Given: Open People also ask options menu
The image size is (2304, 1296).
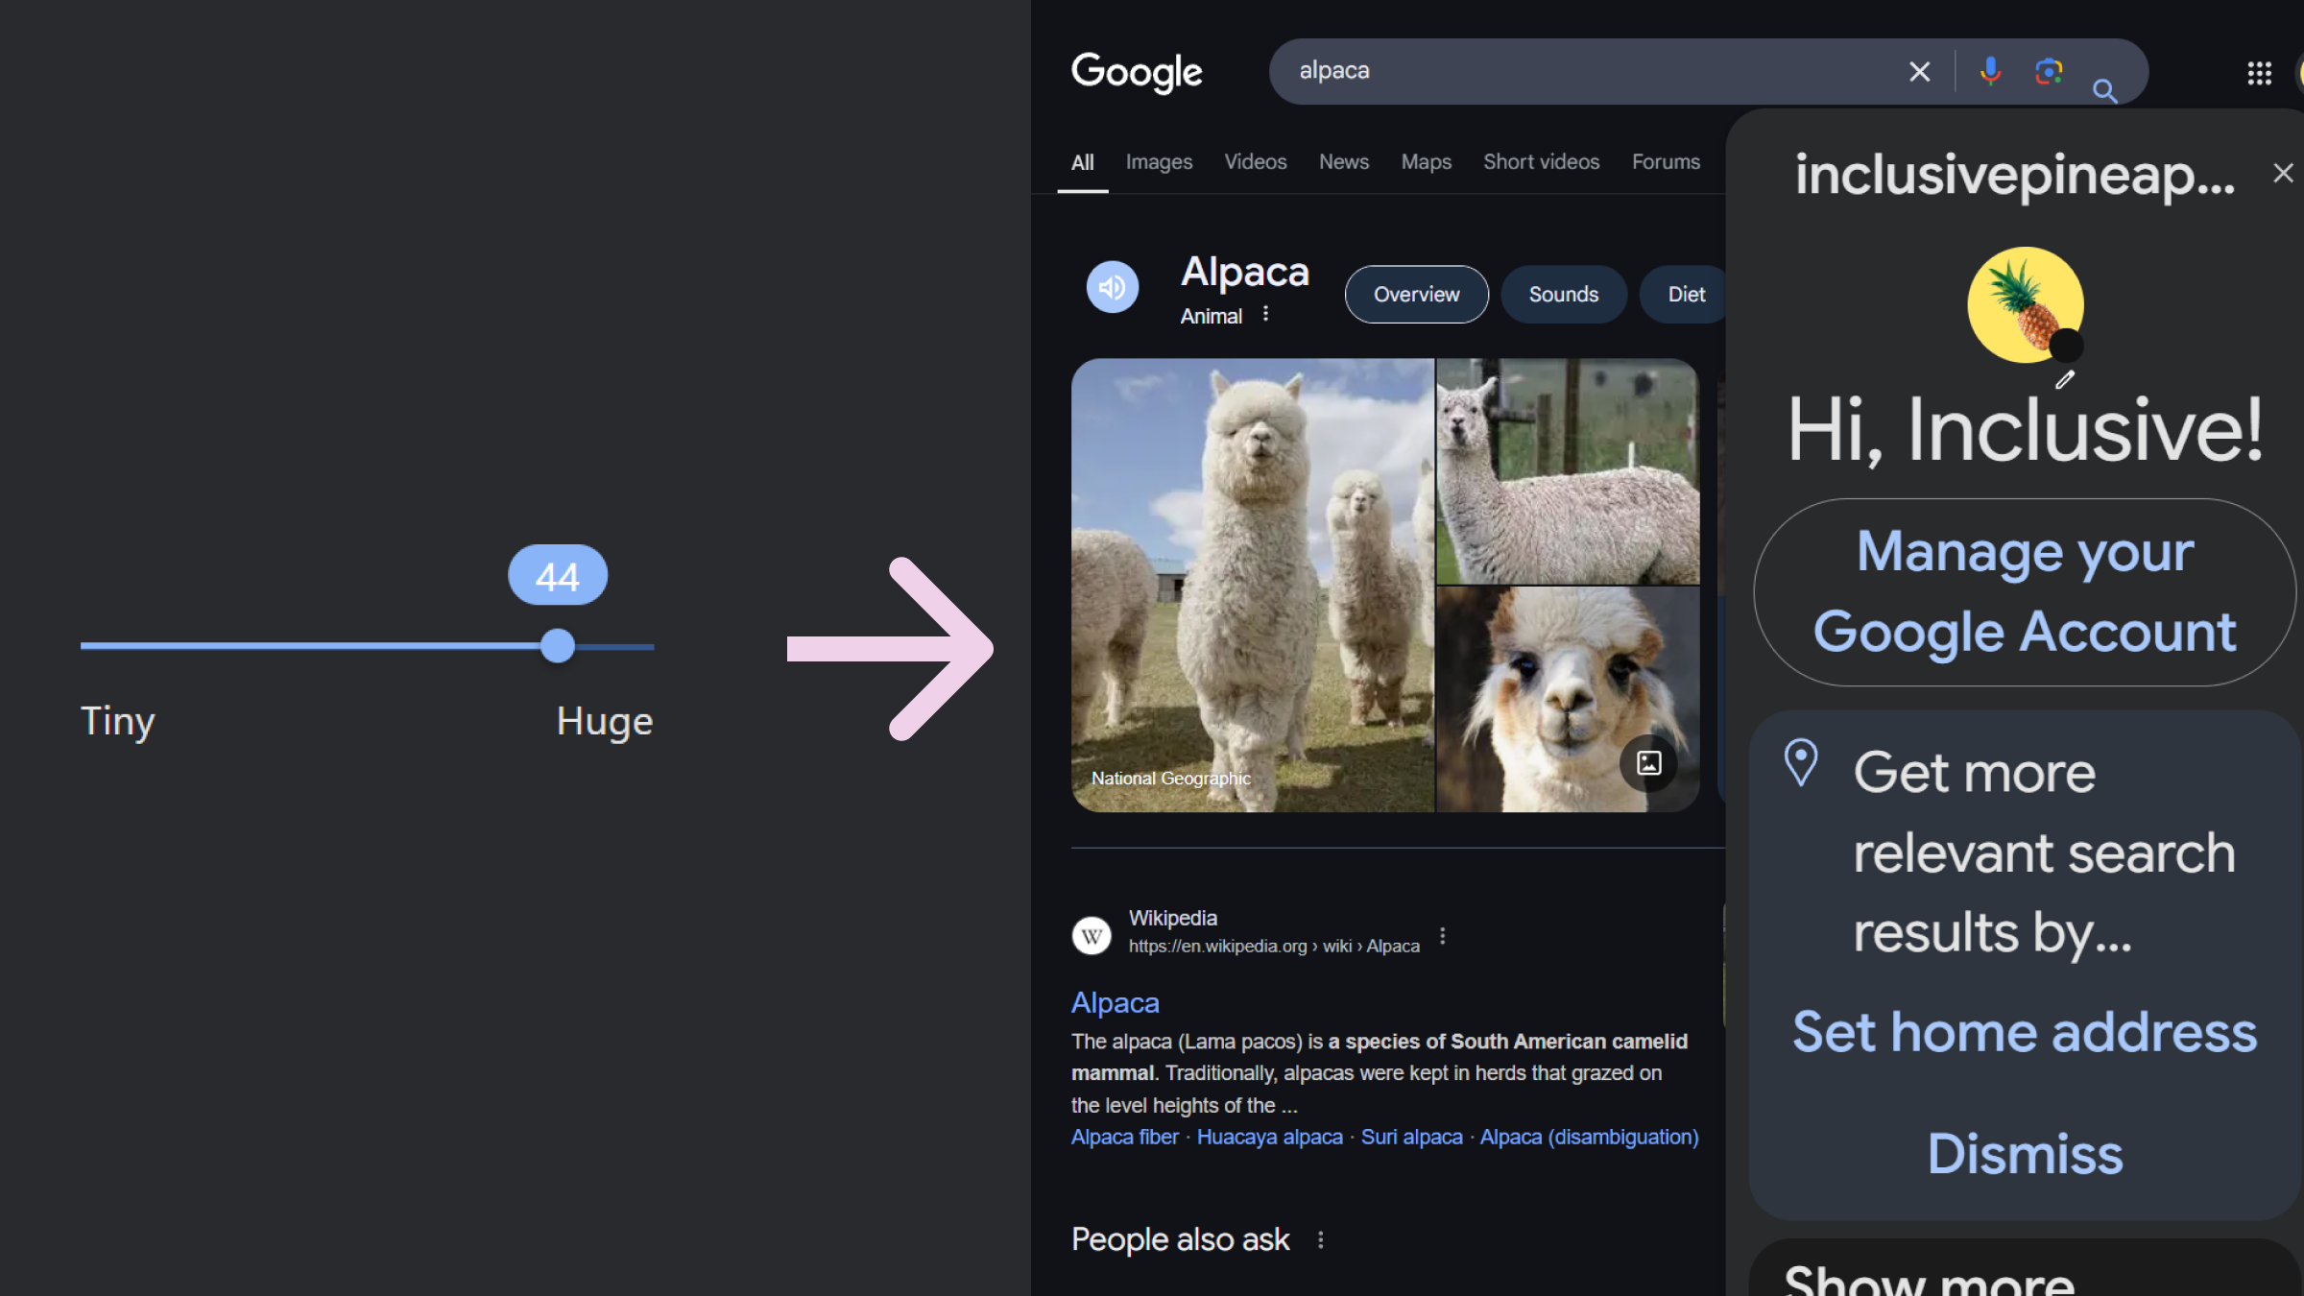Looking at the screenshot, I should click(x=1321, y=1239).
